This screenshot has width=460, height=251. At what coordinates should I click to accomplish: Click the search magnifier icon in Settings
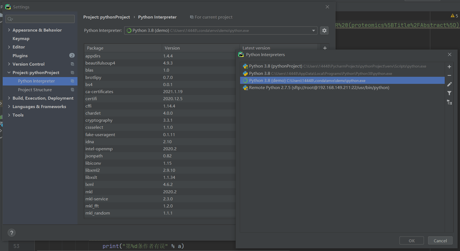coord(10,19)
